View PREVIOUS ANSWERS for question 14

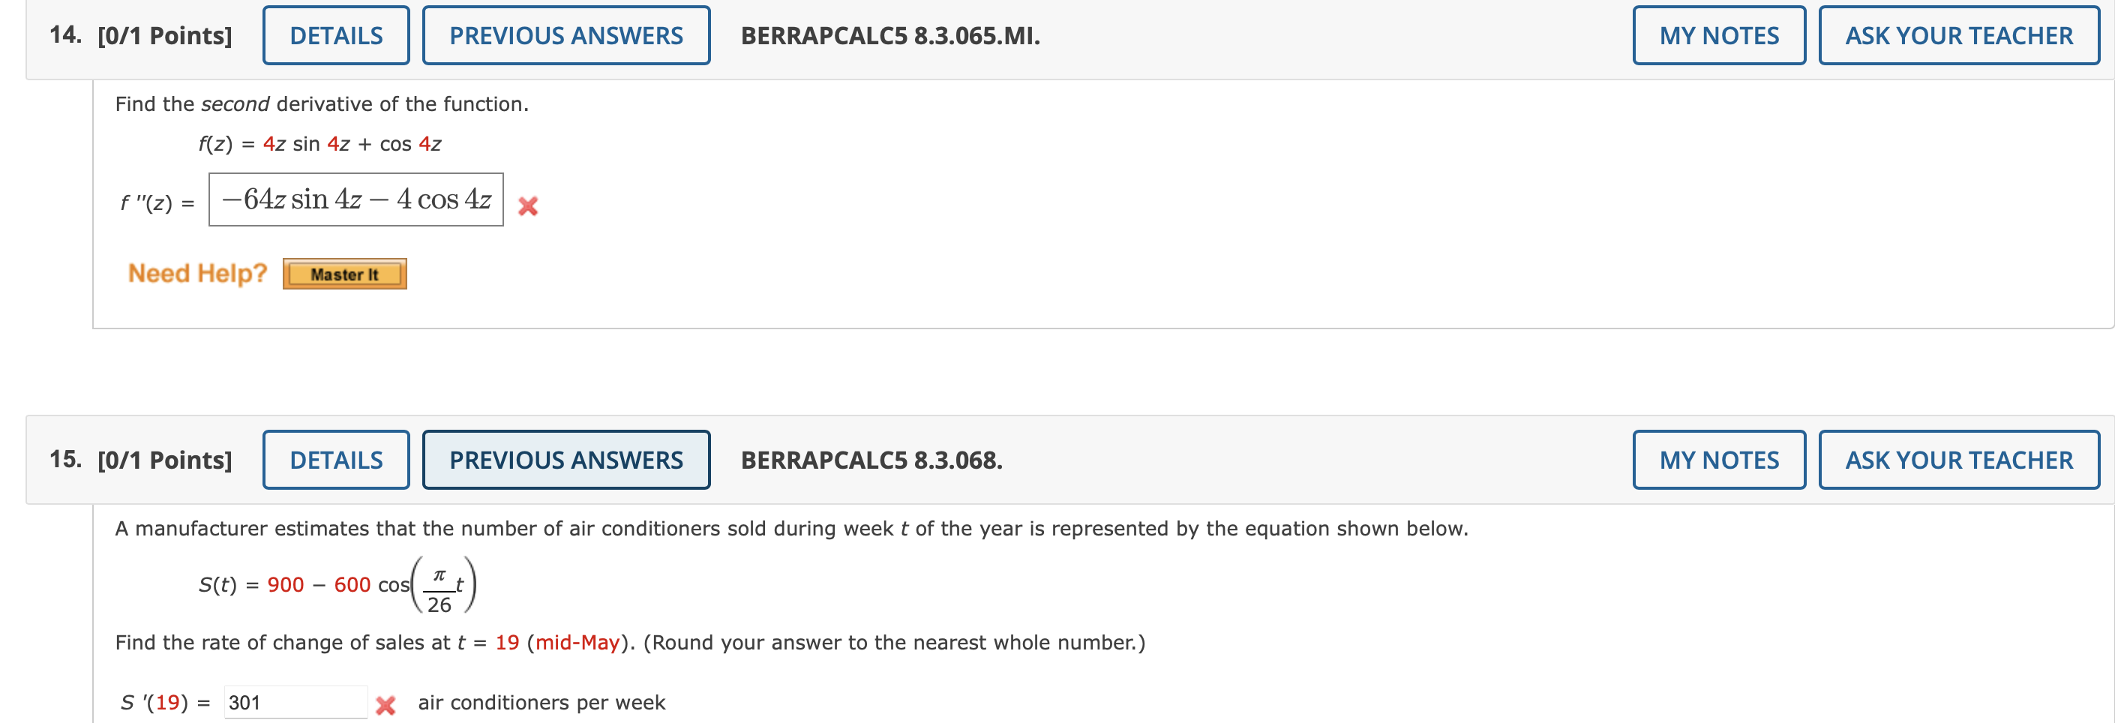coord(566,35)
